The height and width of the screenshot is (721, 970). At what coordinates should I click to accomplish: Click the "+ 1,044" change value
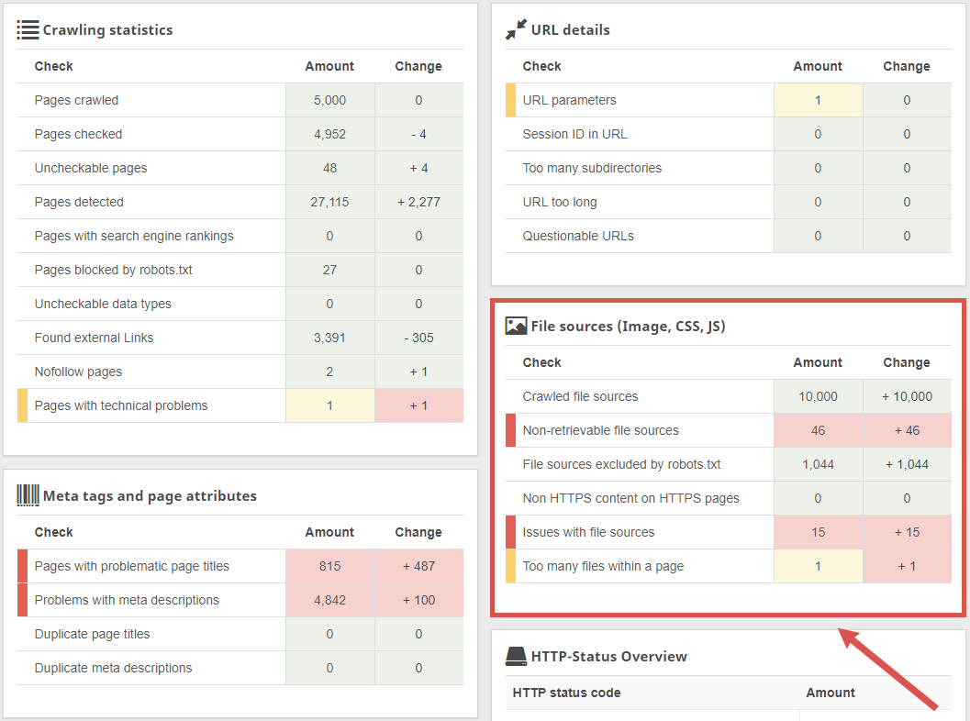(x=907, y=464)
